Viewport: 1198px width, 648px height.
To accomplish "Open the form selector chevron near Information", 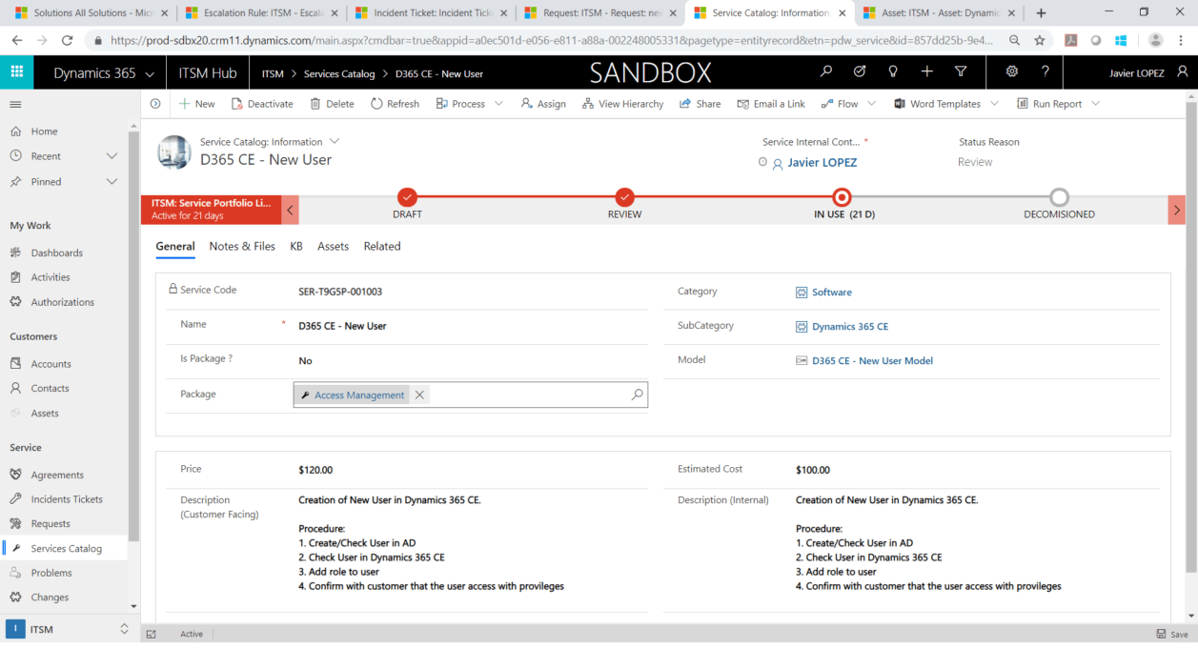I will (335, 141).
